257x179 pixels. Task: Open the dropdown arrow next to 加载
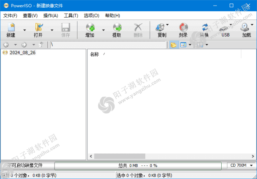click(252, 25)
